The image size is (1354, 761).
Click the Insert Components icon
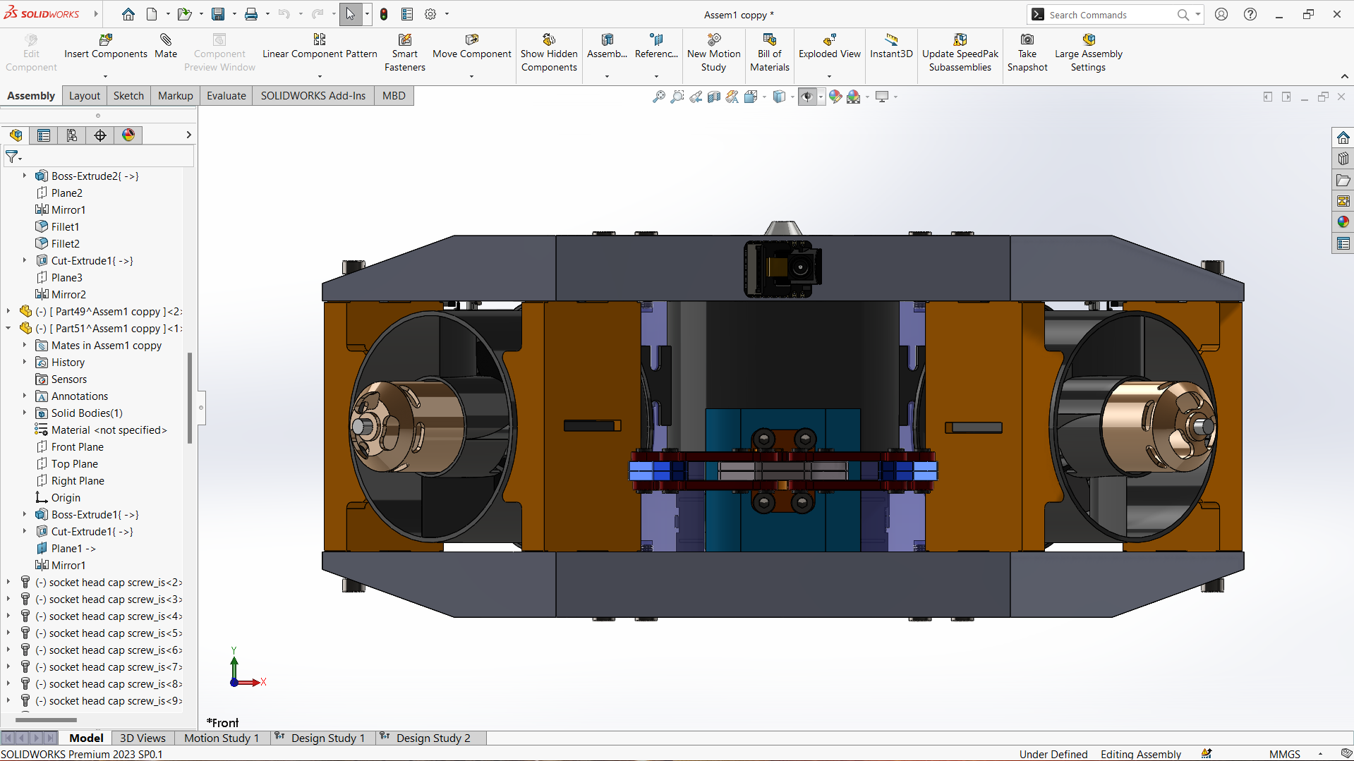tap(106, 40)
